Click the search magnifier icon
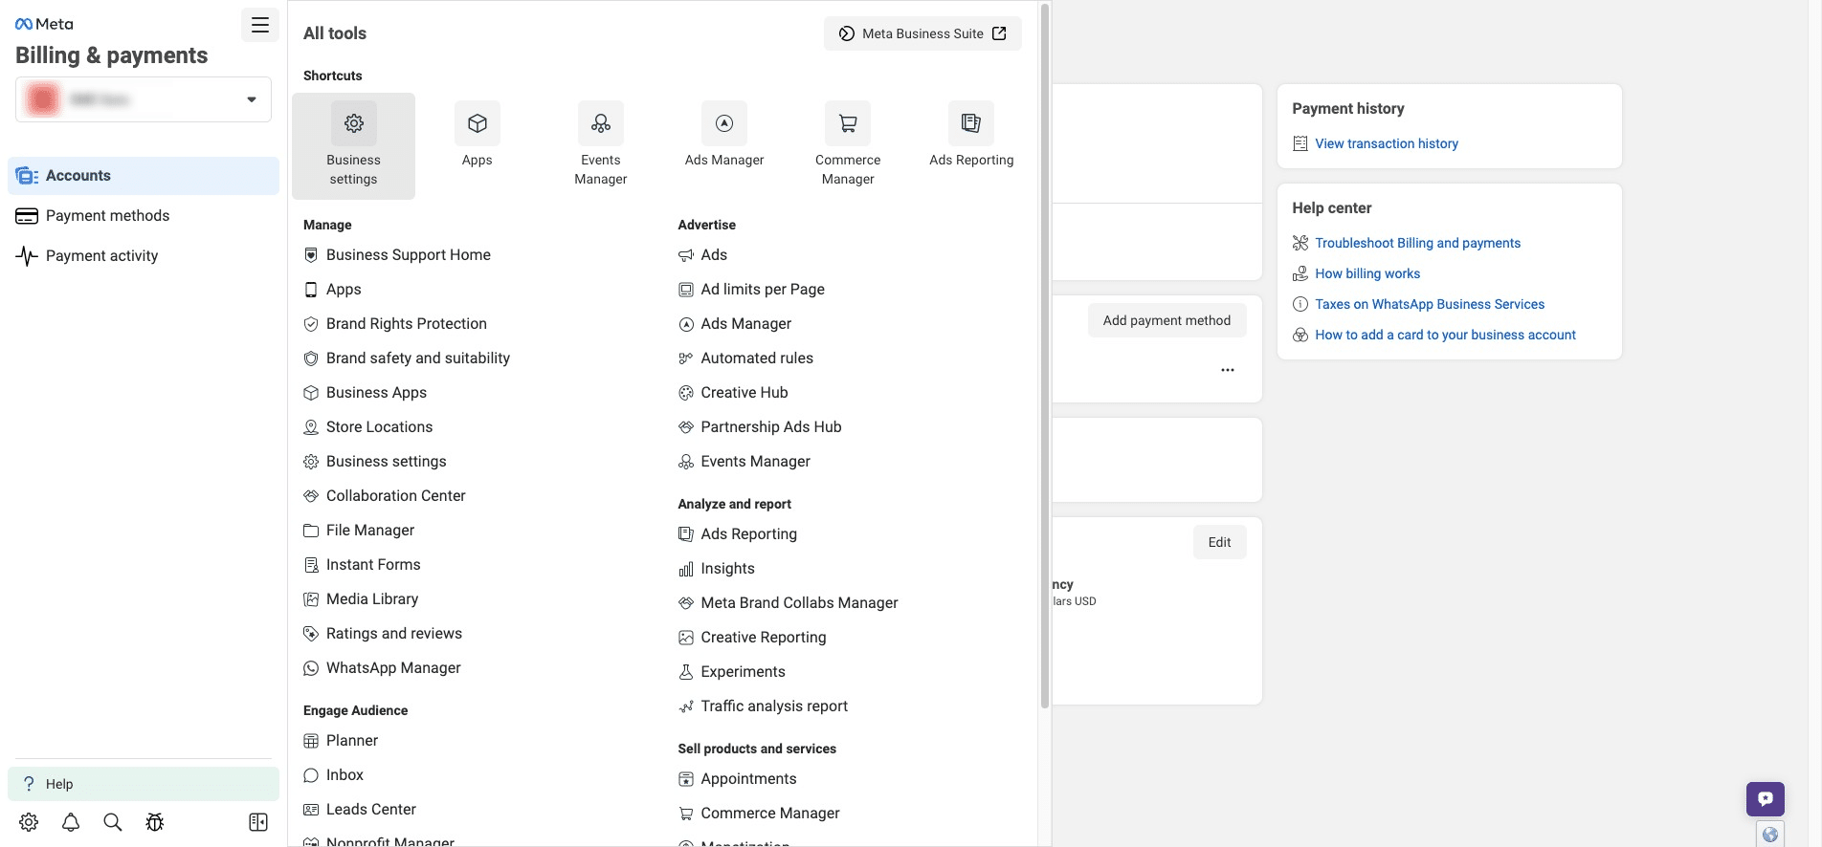The height and width of the screenshot is (847, 1822). [x=113, y=822]
